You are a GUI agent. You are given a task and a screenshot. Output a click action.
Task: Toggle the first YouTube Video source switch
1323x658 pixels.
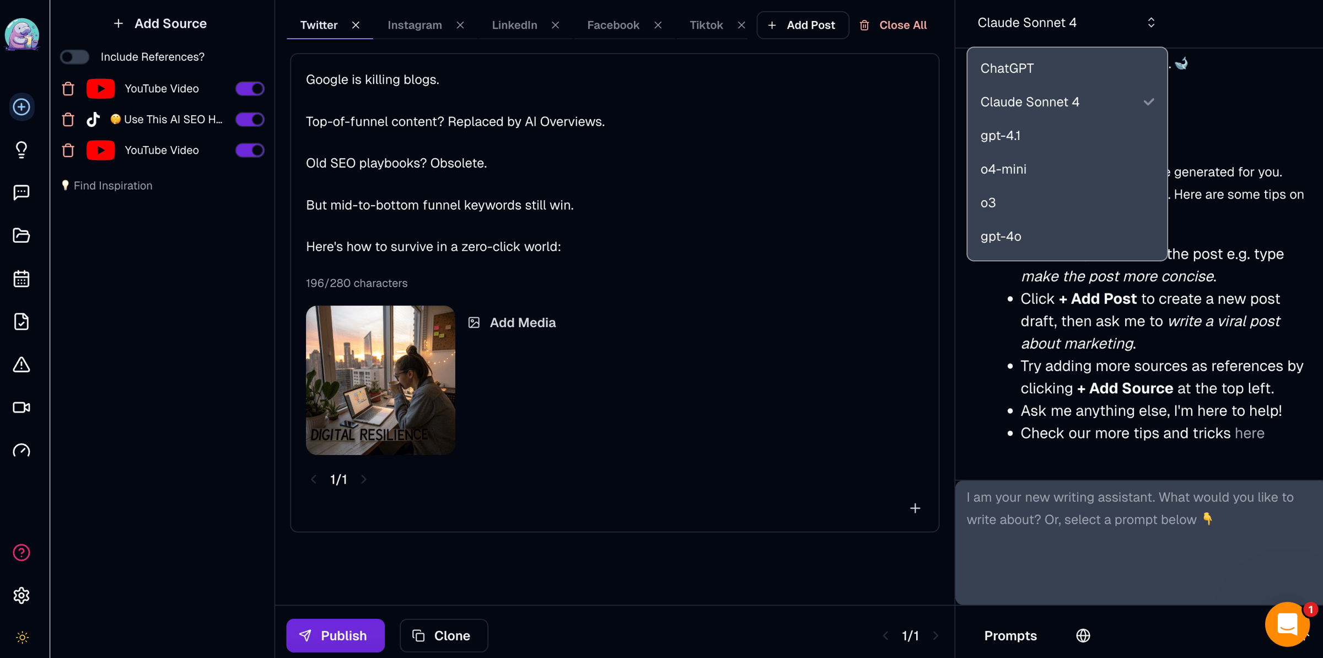tap(250, 88)
